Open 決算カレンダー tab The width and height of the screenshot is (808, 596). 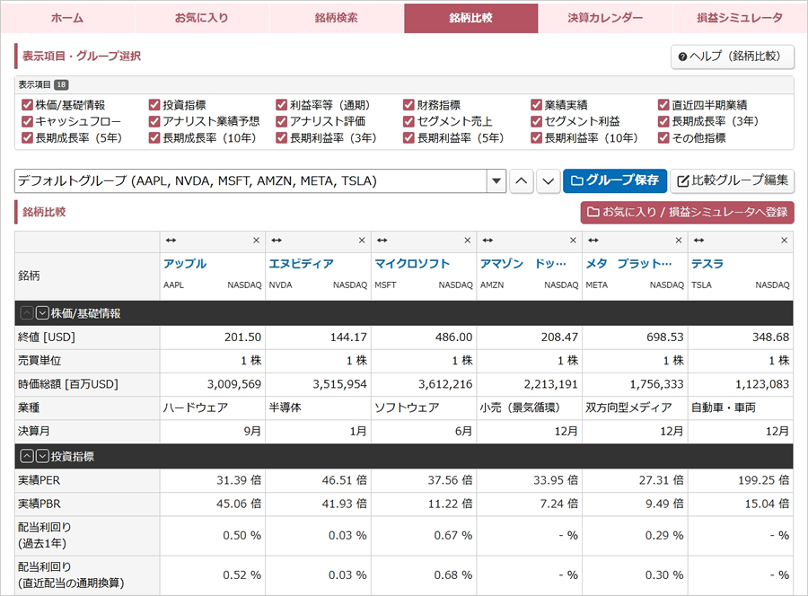(x=605, y=18)
